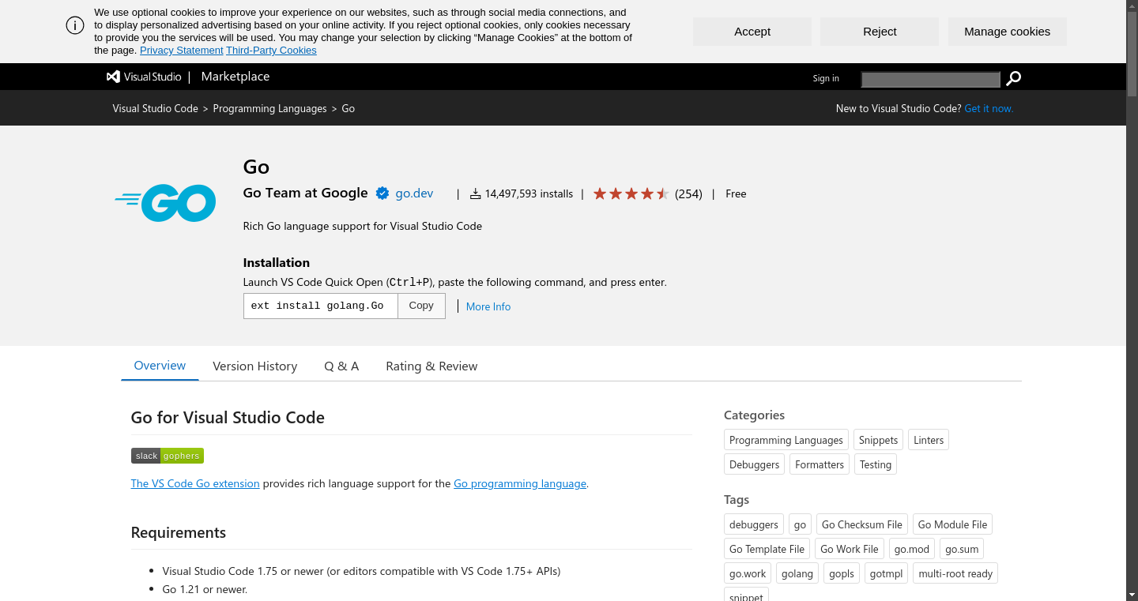Image resolution: width=1138 pixels, height=601 pixels.
Task: Switch to the Version History tab
Action: [x=255, y=366]
